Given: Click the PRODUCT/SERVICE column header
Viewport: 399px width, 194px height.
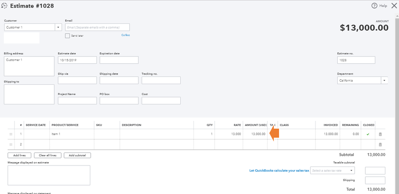Looking at the screenshot, I should click(x=65, y=125).
